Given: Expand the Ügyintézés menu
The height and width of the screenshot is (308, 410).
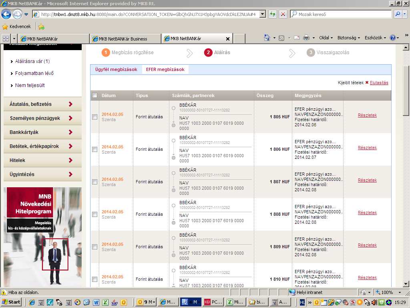Looking at the screenshot, I should [x=42, y=174].
